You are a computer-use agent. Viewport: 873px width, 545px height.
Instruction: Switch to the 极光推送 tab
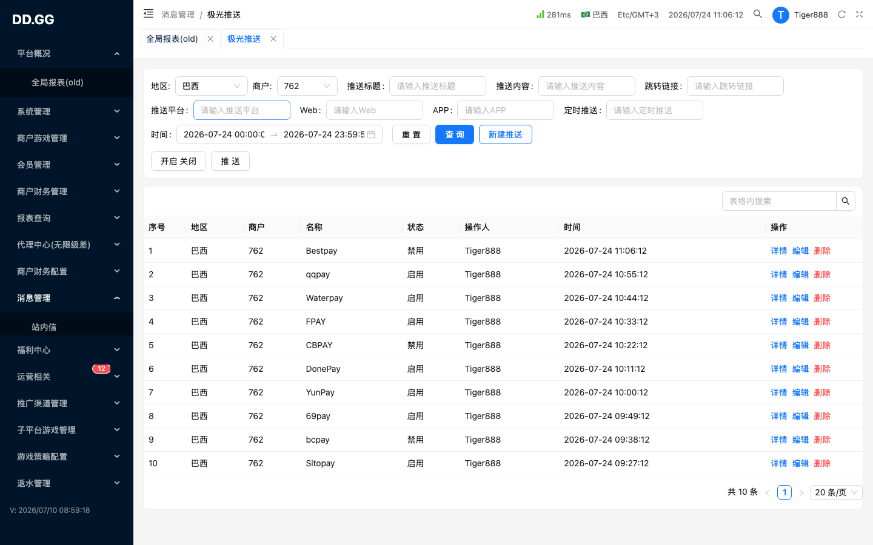coord(244,39)
